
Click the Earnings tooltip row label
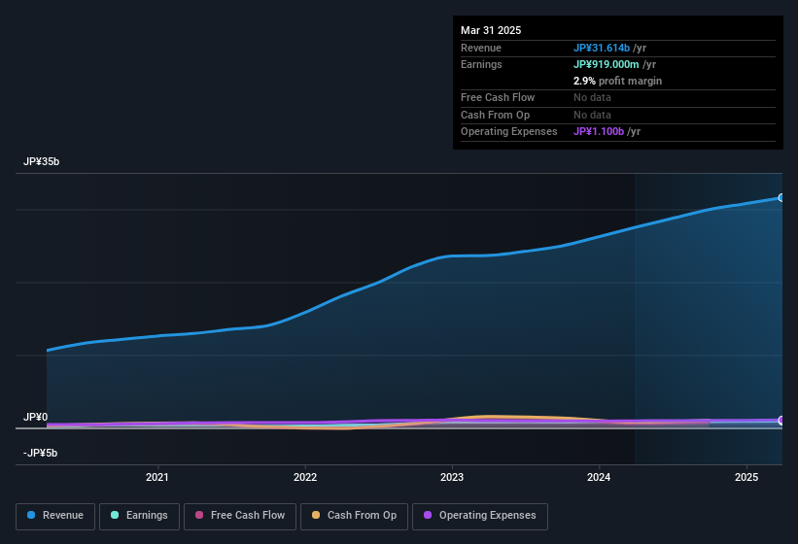click(481, 64)
